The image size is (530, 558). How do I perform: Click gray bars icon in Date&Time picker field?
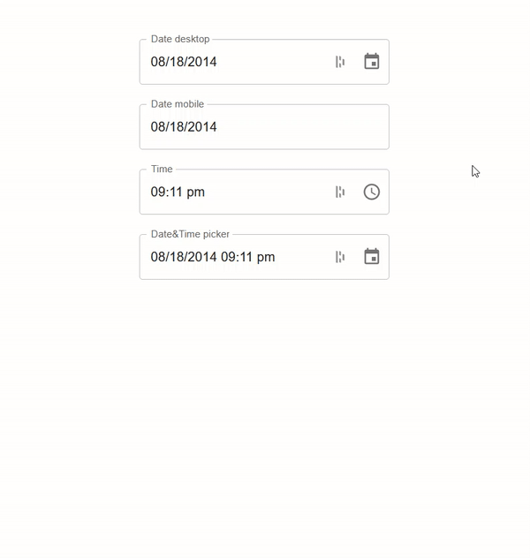point(340,257)
